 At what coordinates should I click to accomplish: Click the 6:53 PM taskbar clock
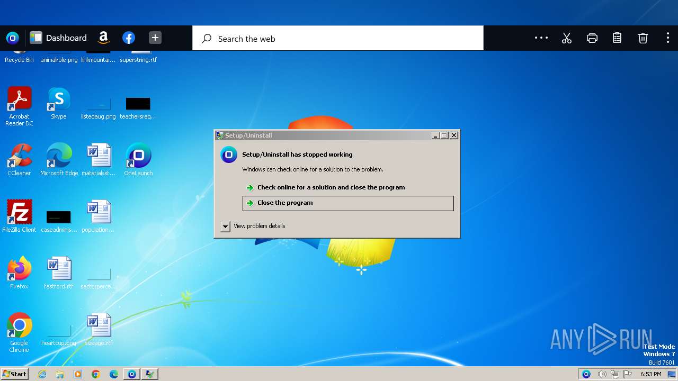click(x=650, y=374)
